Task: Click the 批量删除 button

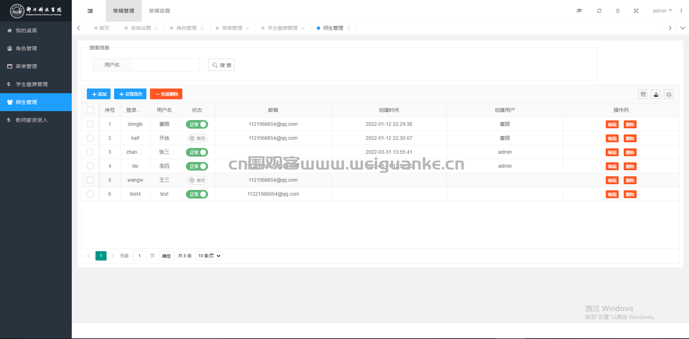Action: click(x=166, y=94)
